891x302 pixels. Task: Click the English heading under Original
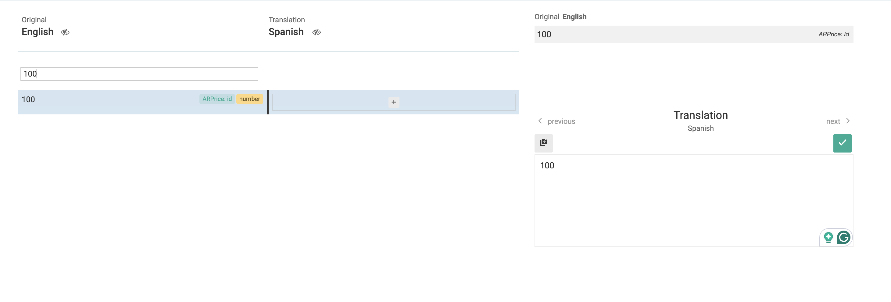[38, 32]
